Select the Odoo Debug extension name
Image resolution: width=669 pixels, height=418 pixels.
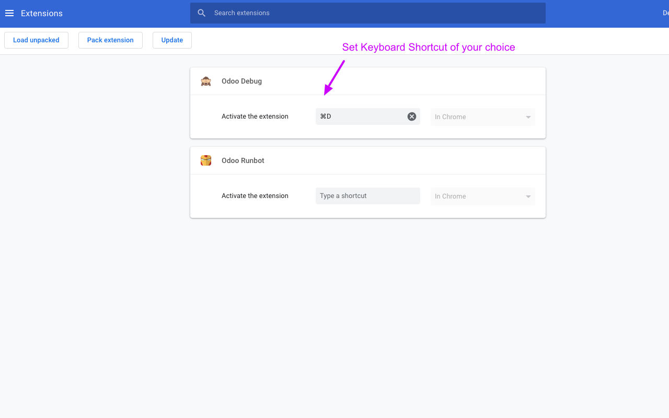241,81
